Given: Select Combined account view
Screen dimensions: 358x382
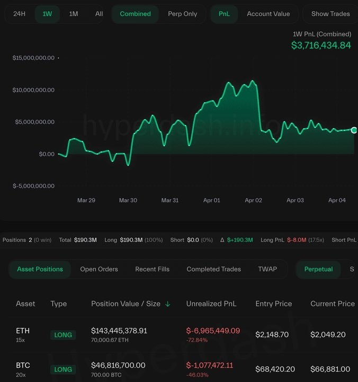Looking at the screenshot, I should click(135, 14).
